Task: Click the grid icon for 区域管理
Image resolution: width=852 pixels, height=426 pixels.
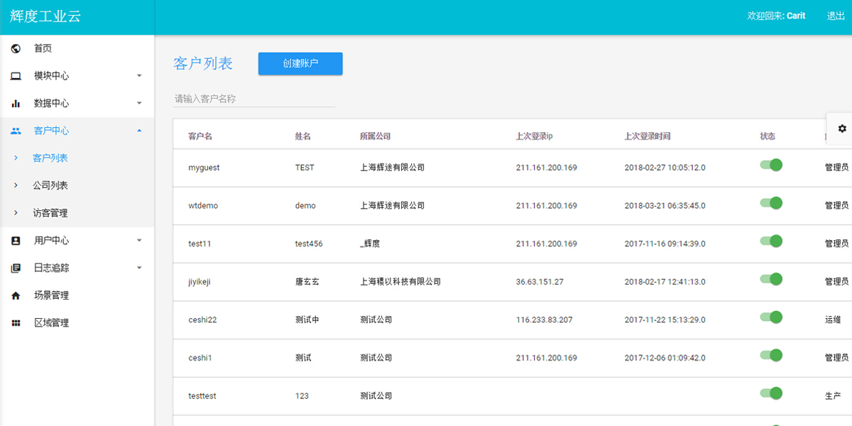Action: (x=16, y=323)
